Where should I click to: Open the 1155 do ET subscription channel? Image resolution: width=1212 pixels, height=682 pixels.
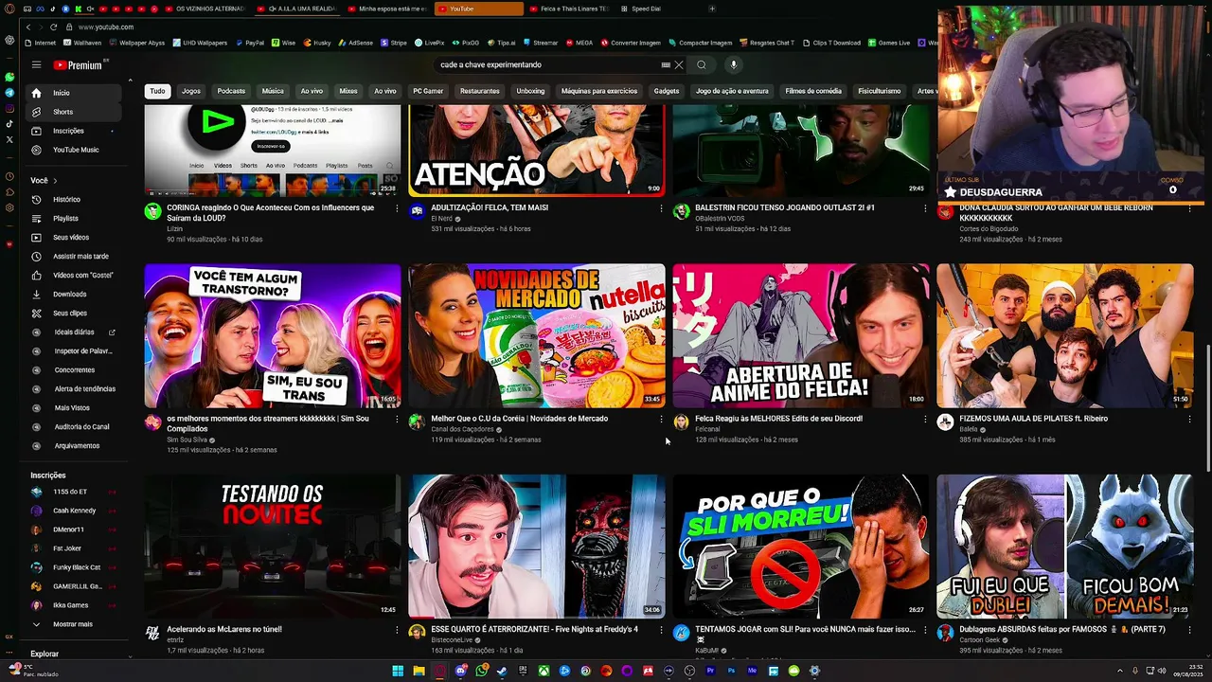point(74,492)
